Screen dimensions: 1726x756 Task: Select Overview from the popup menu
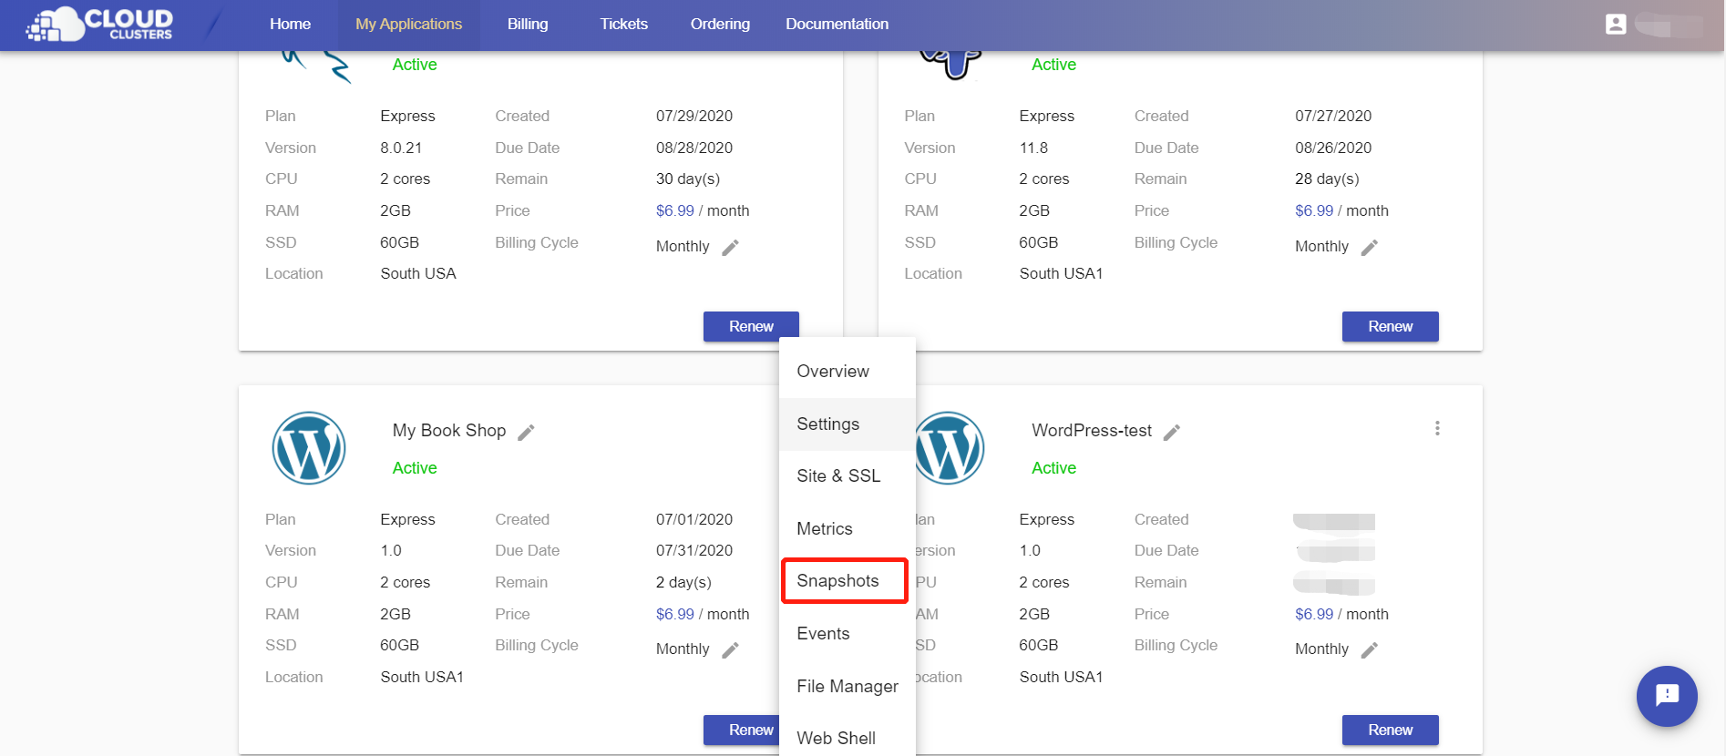point(848,372)
